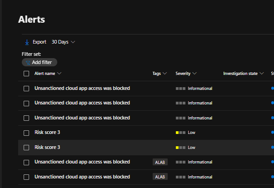Image resolution: width=274 pixels, height=188 pixels.
Task: Click Informational severity bars on third alert row
Action: [x=180, y=118]
